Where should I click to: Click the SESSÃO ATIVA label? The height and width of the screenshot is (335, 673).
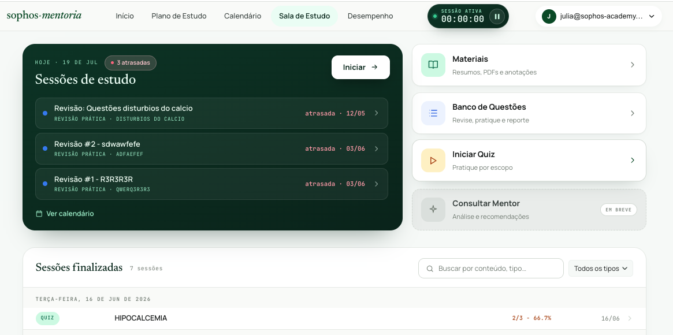[x=462, y=11]
